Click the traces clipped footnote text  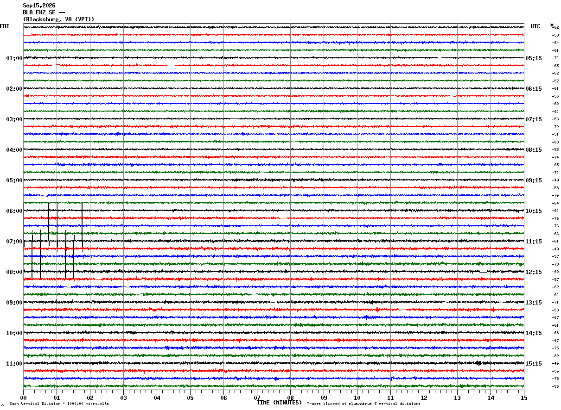(363, 404)
